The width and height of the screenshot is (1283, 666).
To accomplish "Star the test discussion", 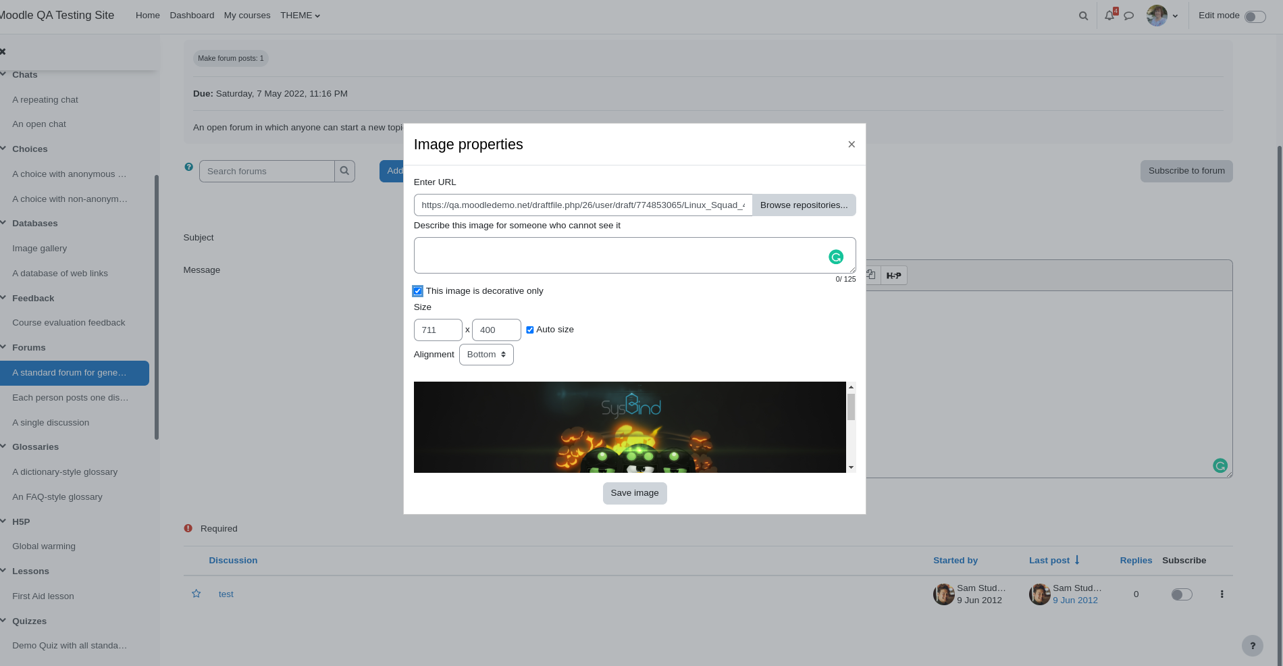I will (x=197, y=594).
